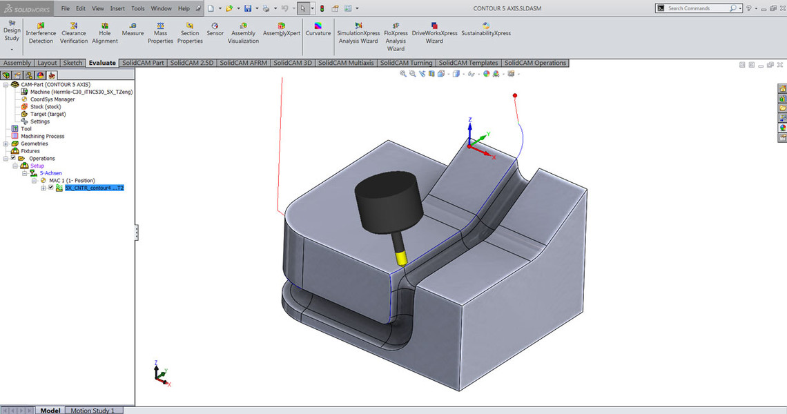Switch to SolidCAM Multiaxis tab

coord(346,63)
